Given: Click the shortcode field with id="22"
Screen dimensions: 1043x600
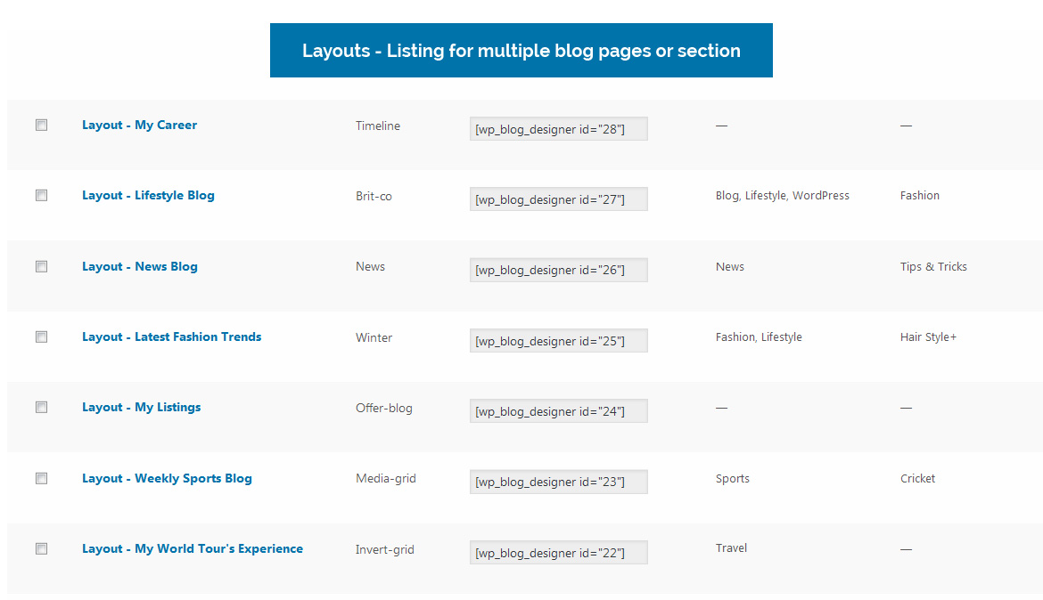Looking at the screenshot, I should (559, 553).
